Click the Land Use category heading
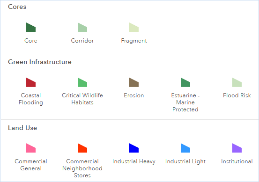The width and height of the screenshot is (259, 182). [22, 128]
